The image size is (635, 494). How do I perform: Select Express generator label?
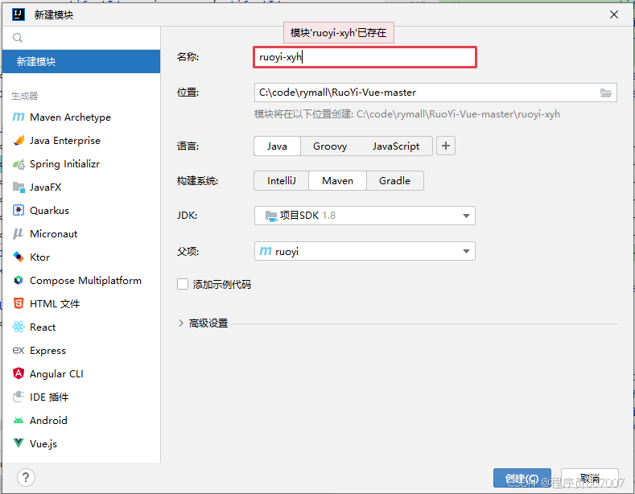pyautogui.click(x=47, y=351)
